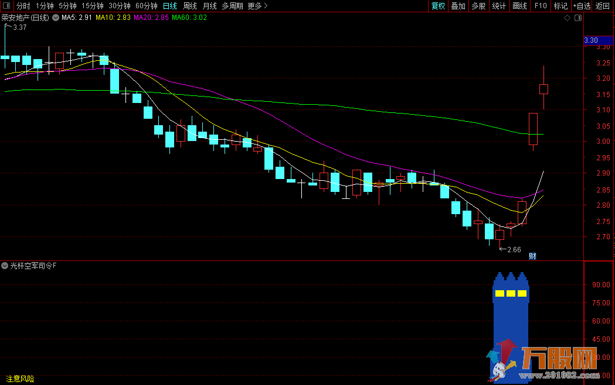Click the 3.37 high price annotation
Image resolution: width=615 pixels, height=385 pixels.
point(19,27)
